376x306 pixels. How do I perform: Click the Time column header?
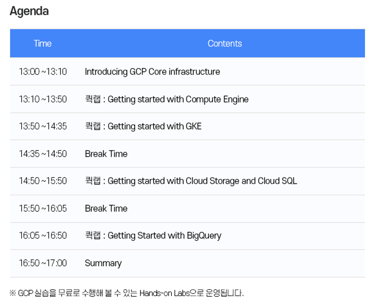click(42, 43)
